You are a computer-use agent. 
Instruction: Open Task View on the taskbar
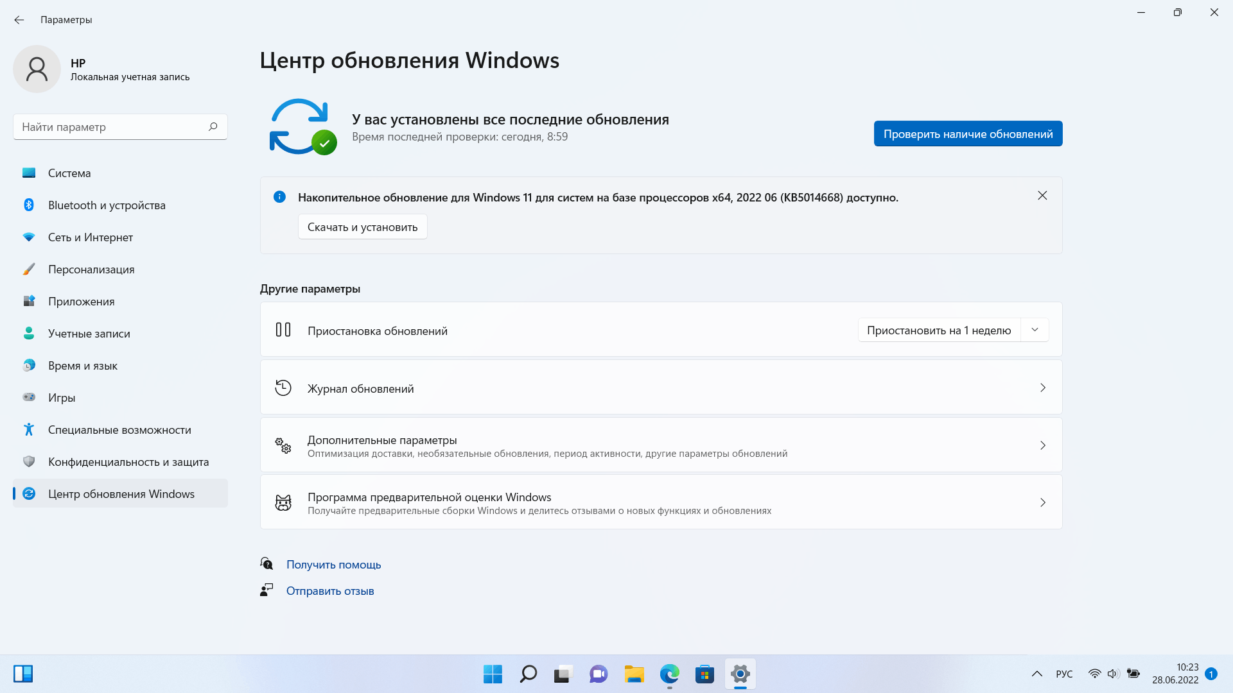(563, 674)
